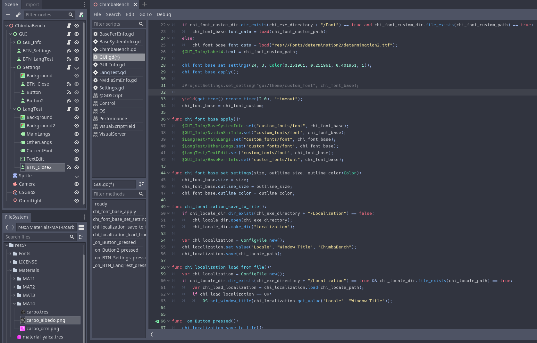Jump to chi_font_base_apply method

114,212
